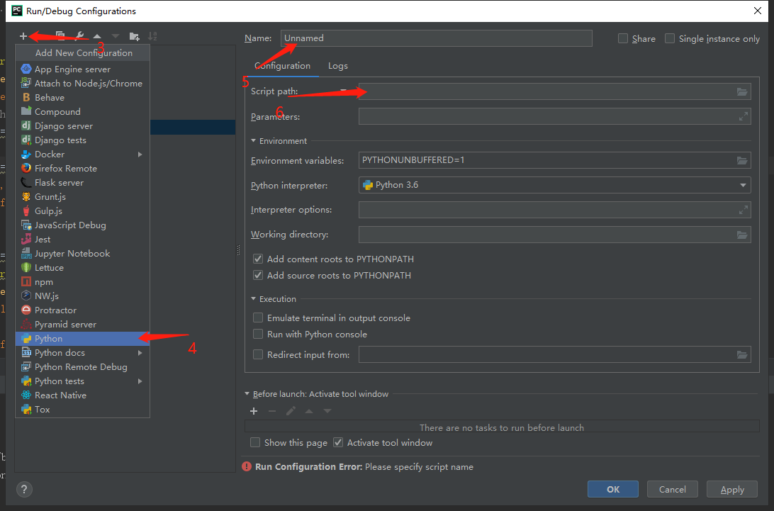This screenshot has height=511, width=774.
Task: Enable Emulate terminal in output console
Action: (x=258, y=318)
